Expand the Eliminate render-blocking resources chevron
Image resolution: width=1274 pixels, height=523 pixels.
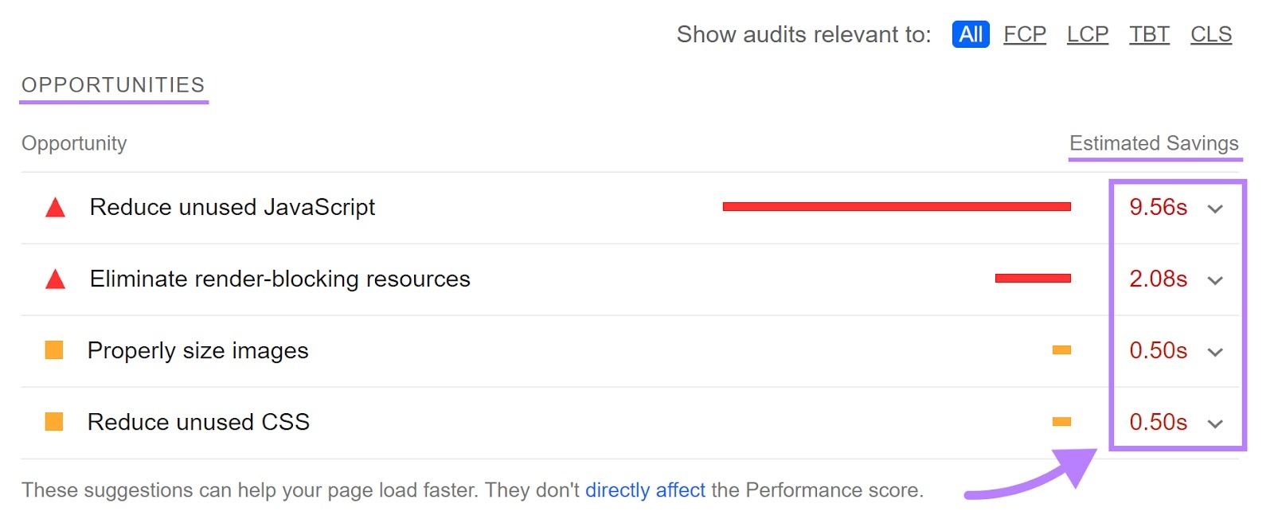(x=1215, y=280)
